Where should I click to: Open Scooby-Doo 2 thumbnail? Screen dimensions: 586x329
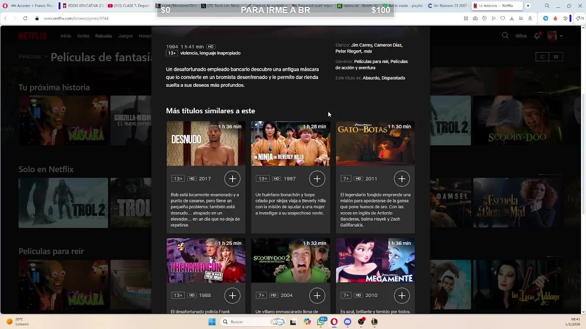click(x=290, y=260)
